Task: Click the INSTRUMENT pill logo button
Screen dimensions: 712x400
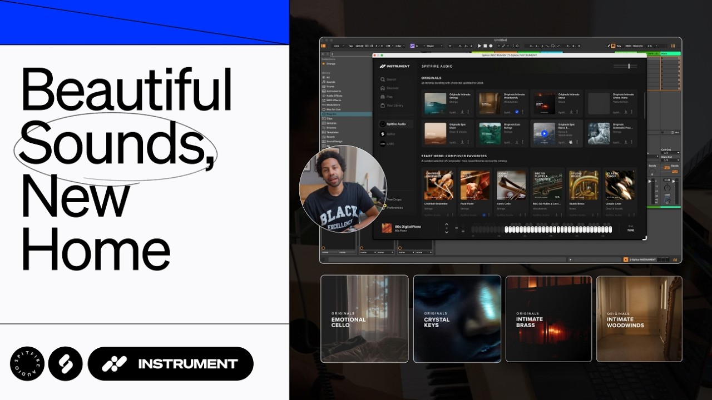Action: tap(171, 364)
